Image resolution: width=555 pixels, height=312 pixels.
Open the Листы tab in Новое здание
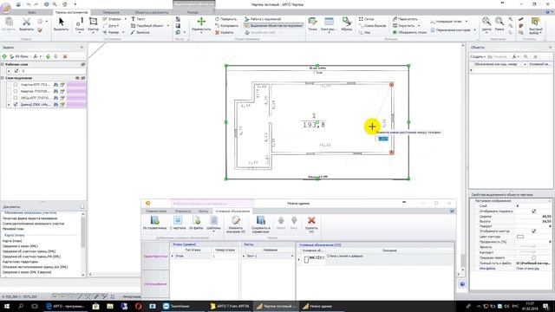[203, 211]
